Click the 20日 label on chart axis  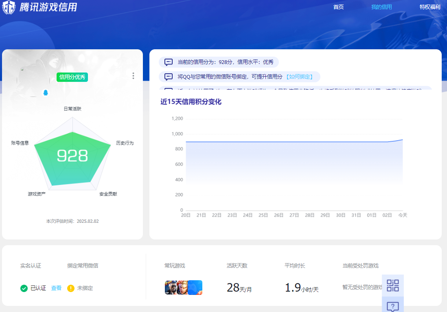[x=186, y=215]
